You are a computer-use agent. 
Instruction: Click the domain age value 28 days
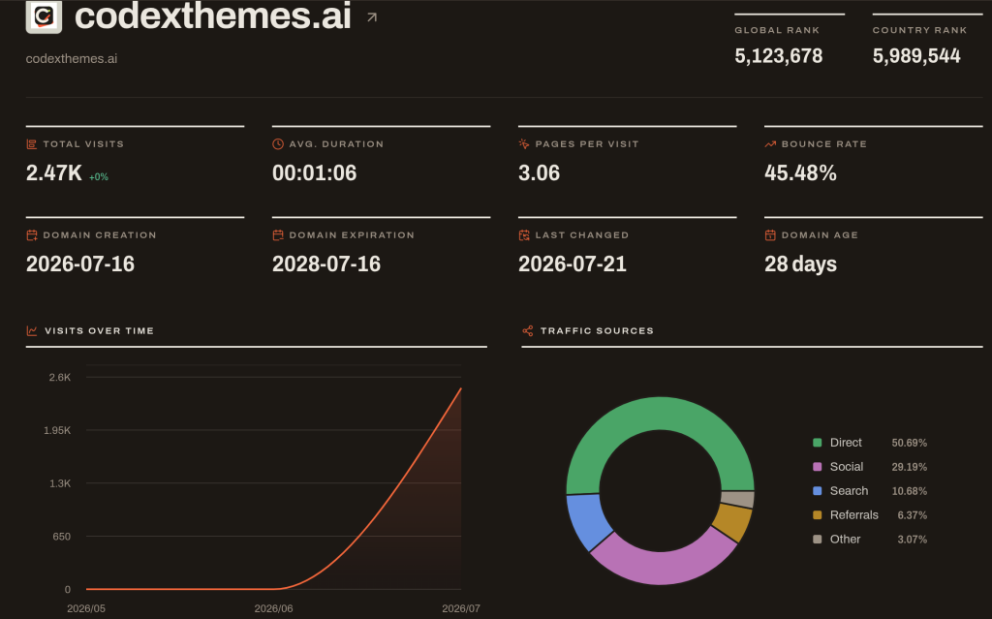[x=800, y=263]
